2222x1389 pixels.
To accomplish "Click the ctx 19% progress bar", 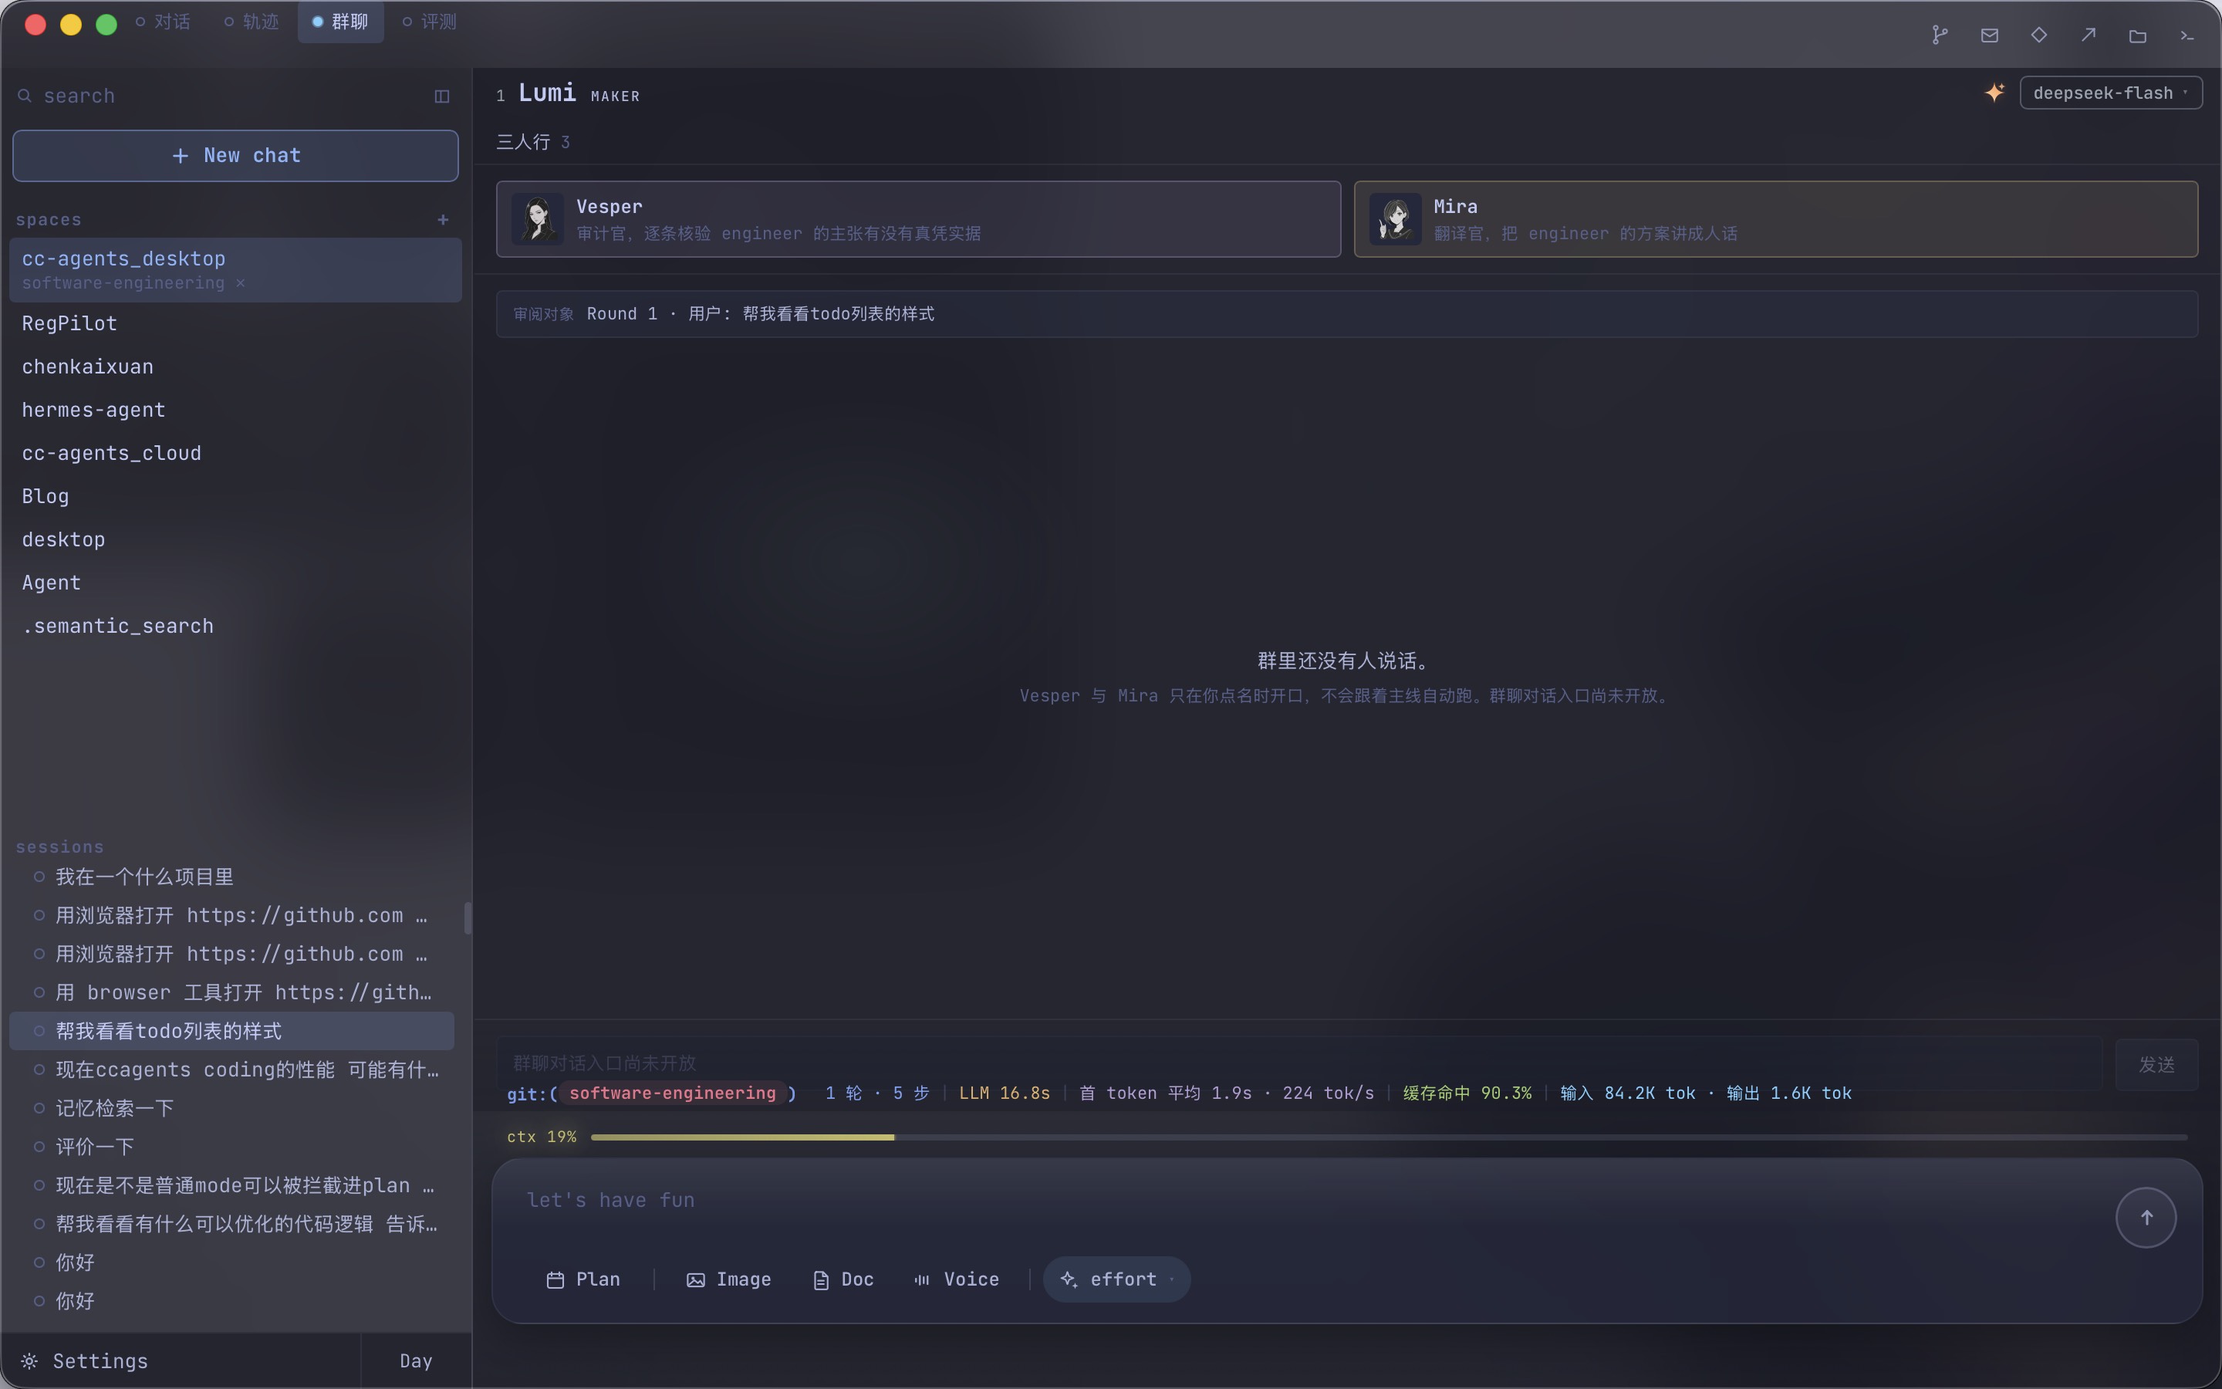I will coord(1388,1137).
